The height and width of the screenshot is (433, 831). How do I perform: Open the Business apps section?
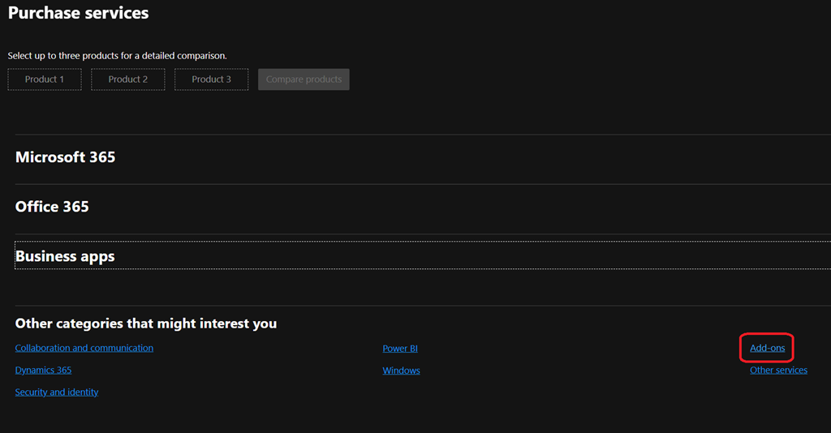coord(65,256)
